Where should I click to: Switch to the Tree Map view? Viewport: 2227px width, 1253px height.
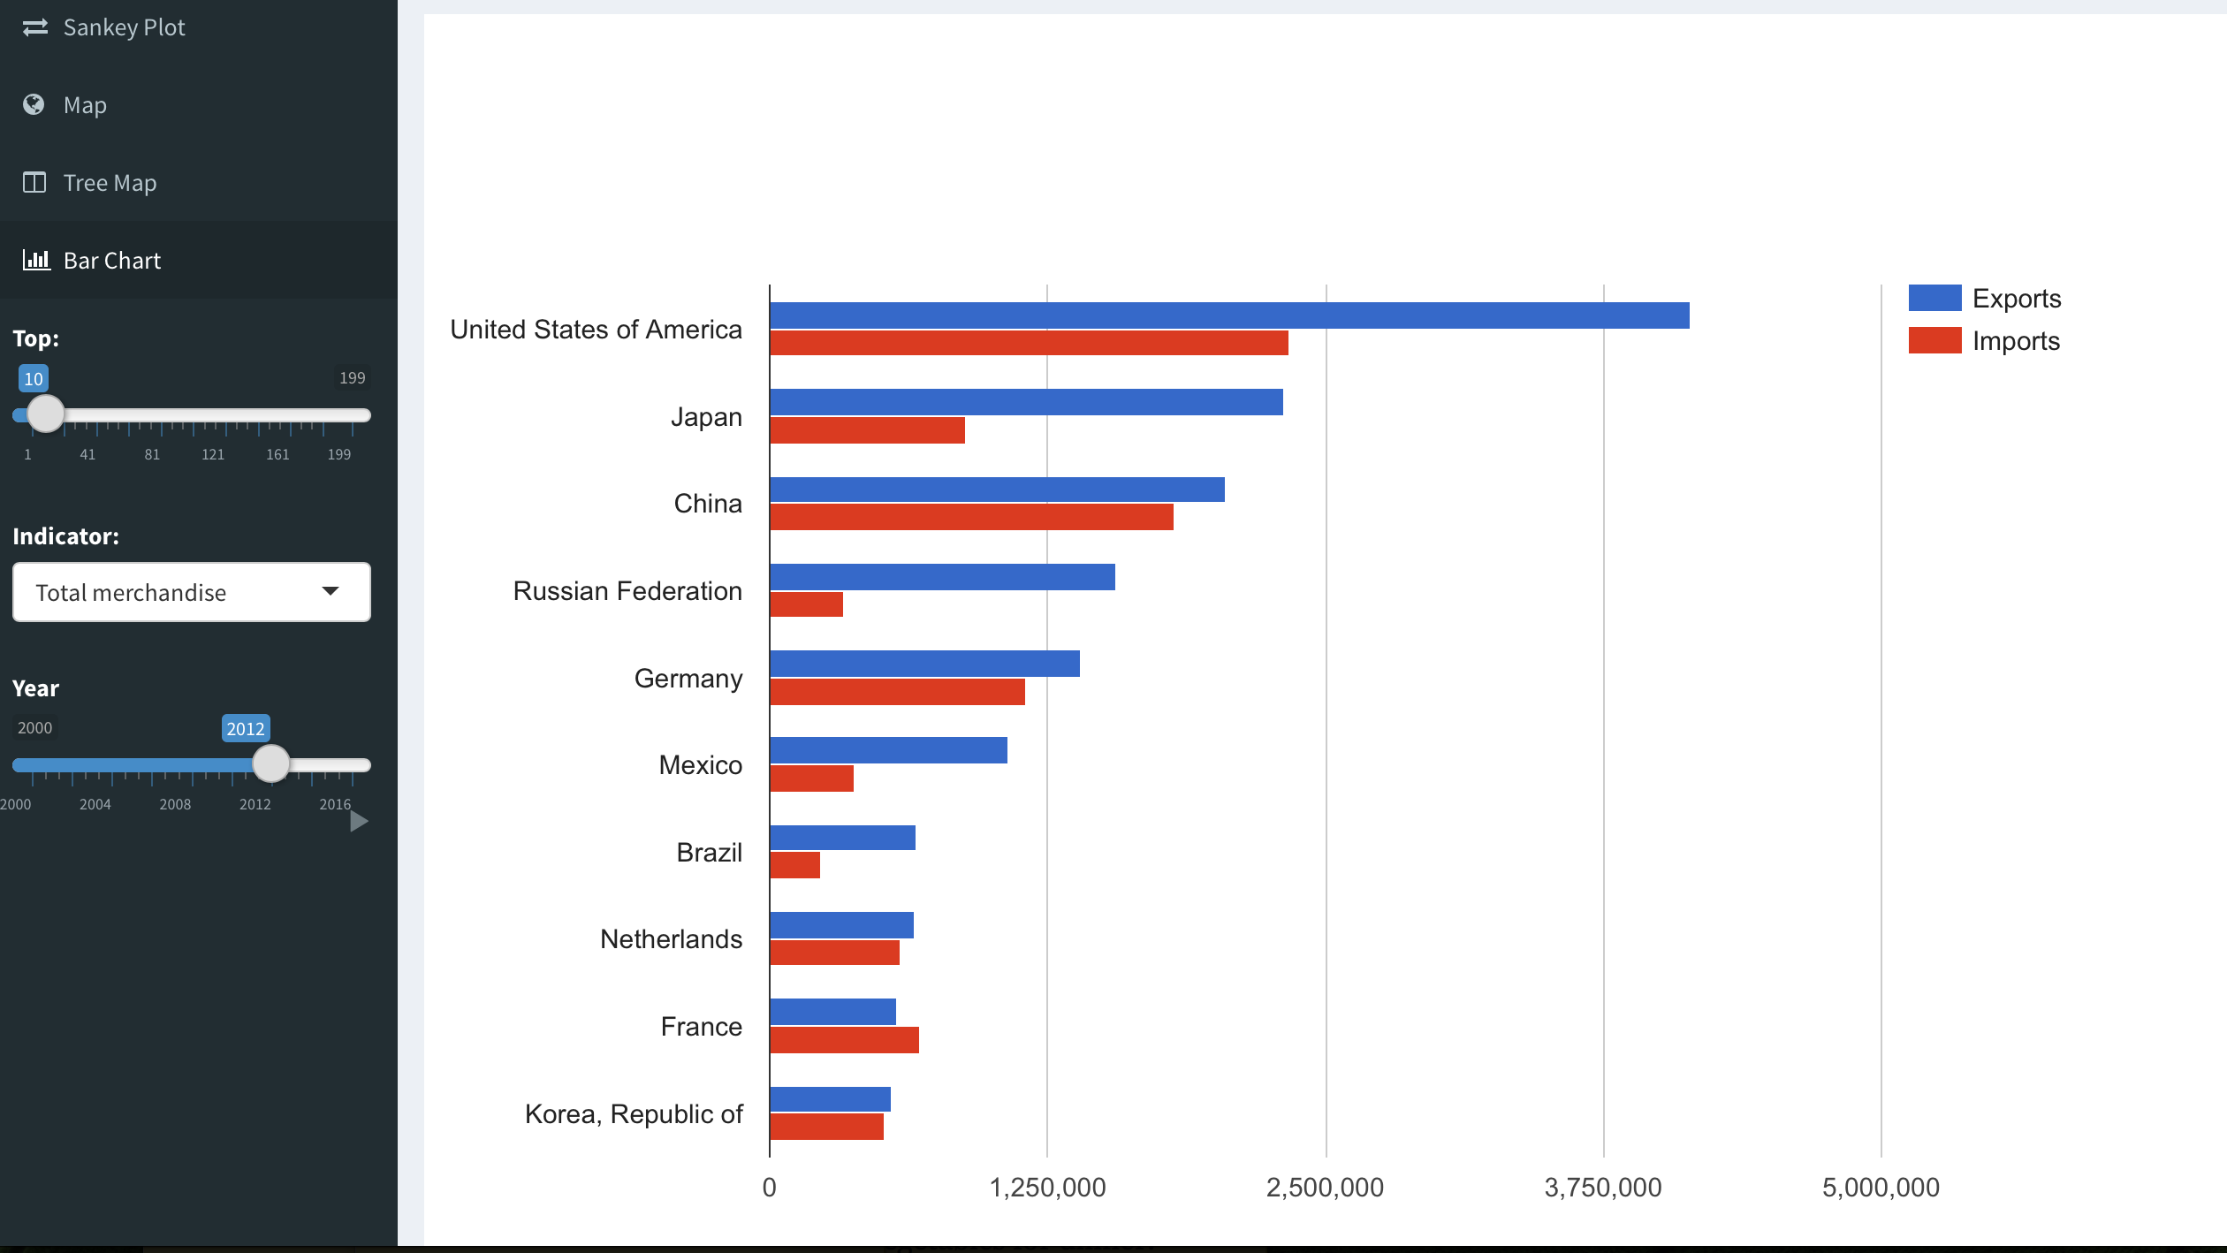click(x=110, y=183)
